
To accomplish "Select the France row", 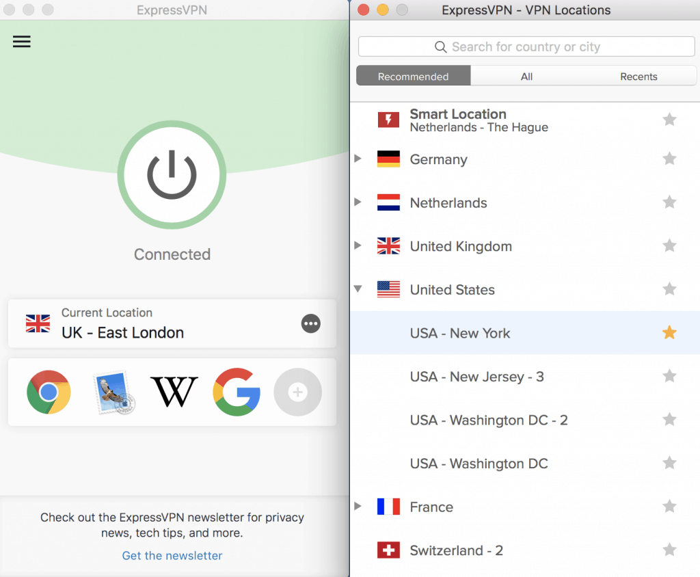I will (525, 507).
